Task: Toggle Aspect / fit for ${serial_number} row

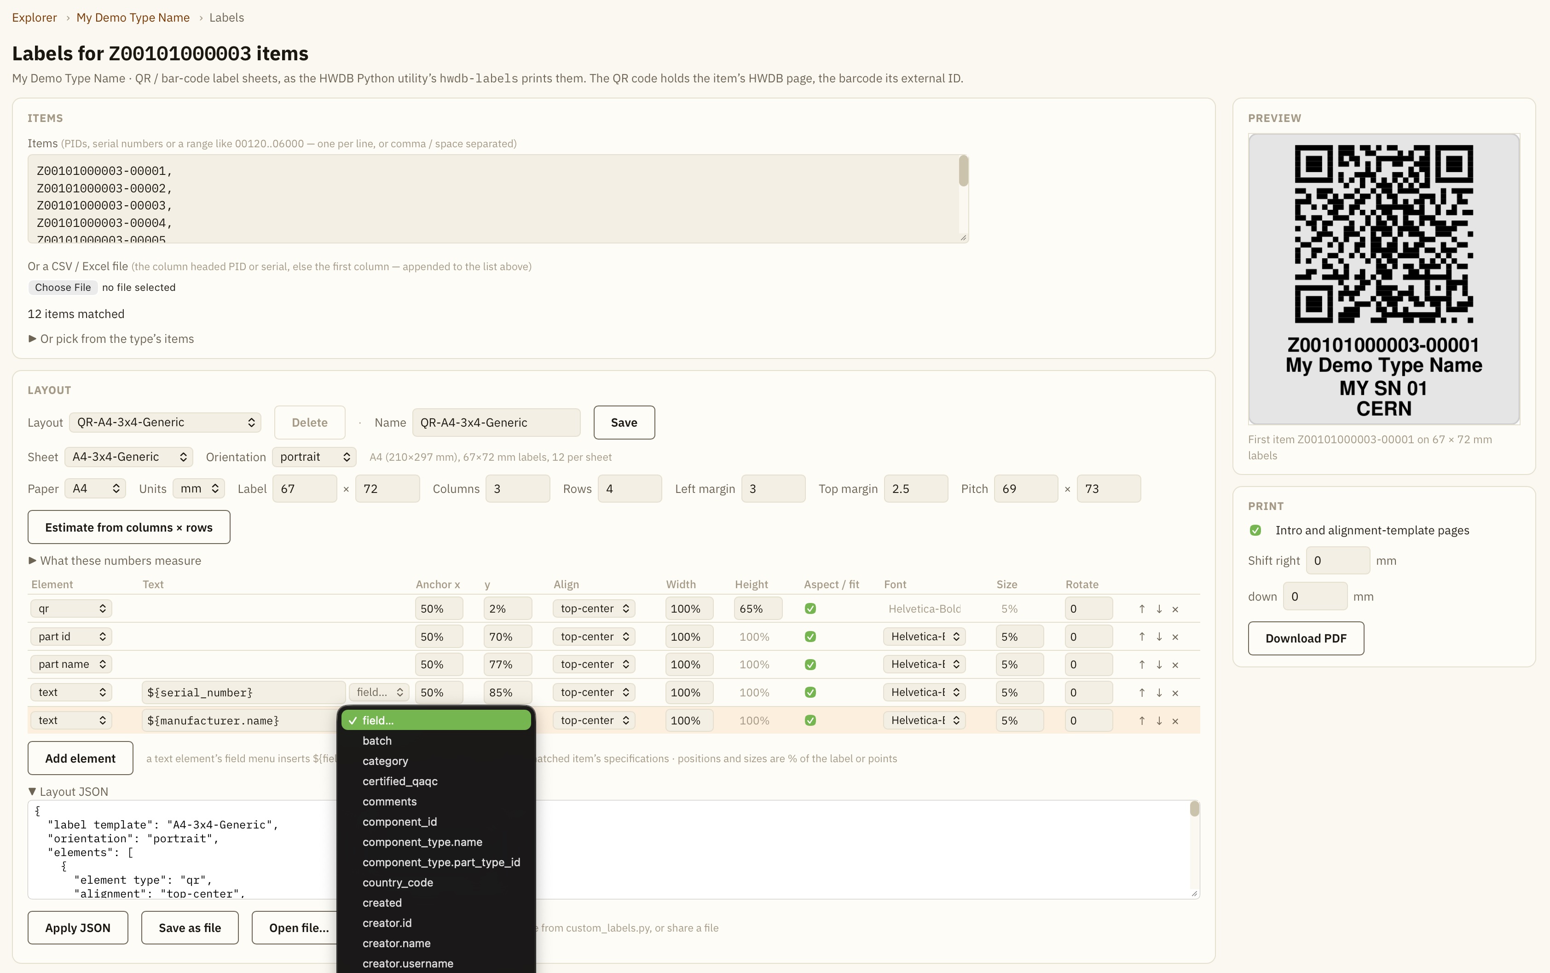Action: tap(810, 692)
